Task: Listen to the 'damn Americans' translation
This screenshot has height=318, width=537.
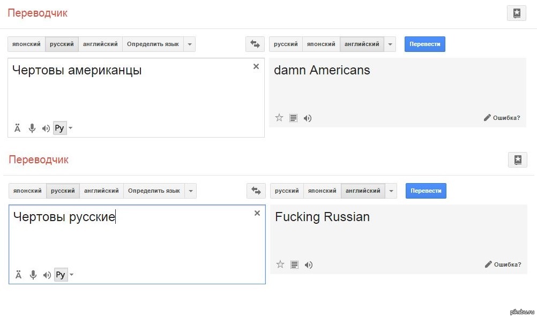Action: [x=308, y=118]
